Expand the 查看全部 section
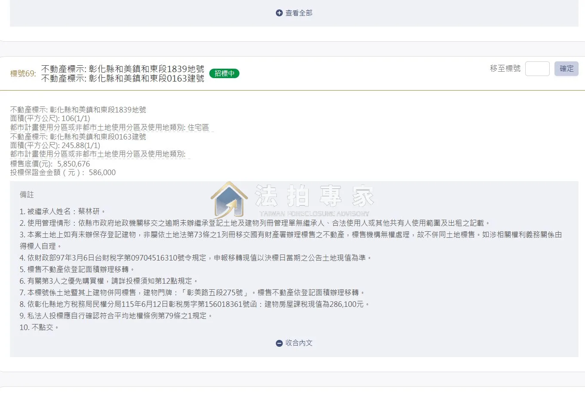Viewport: 585px width, 400px height. point(294,13)
